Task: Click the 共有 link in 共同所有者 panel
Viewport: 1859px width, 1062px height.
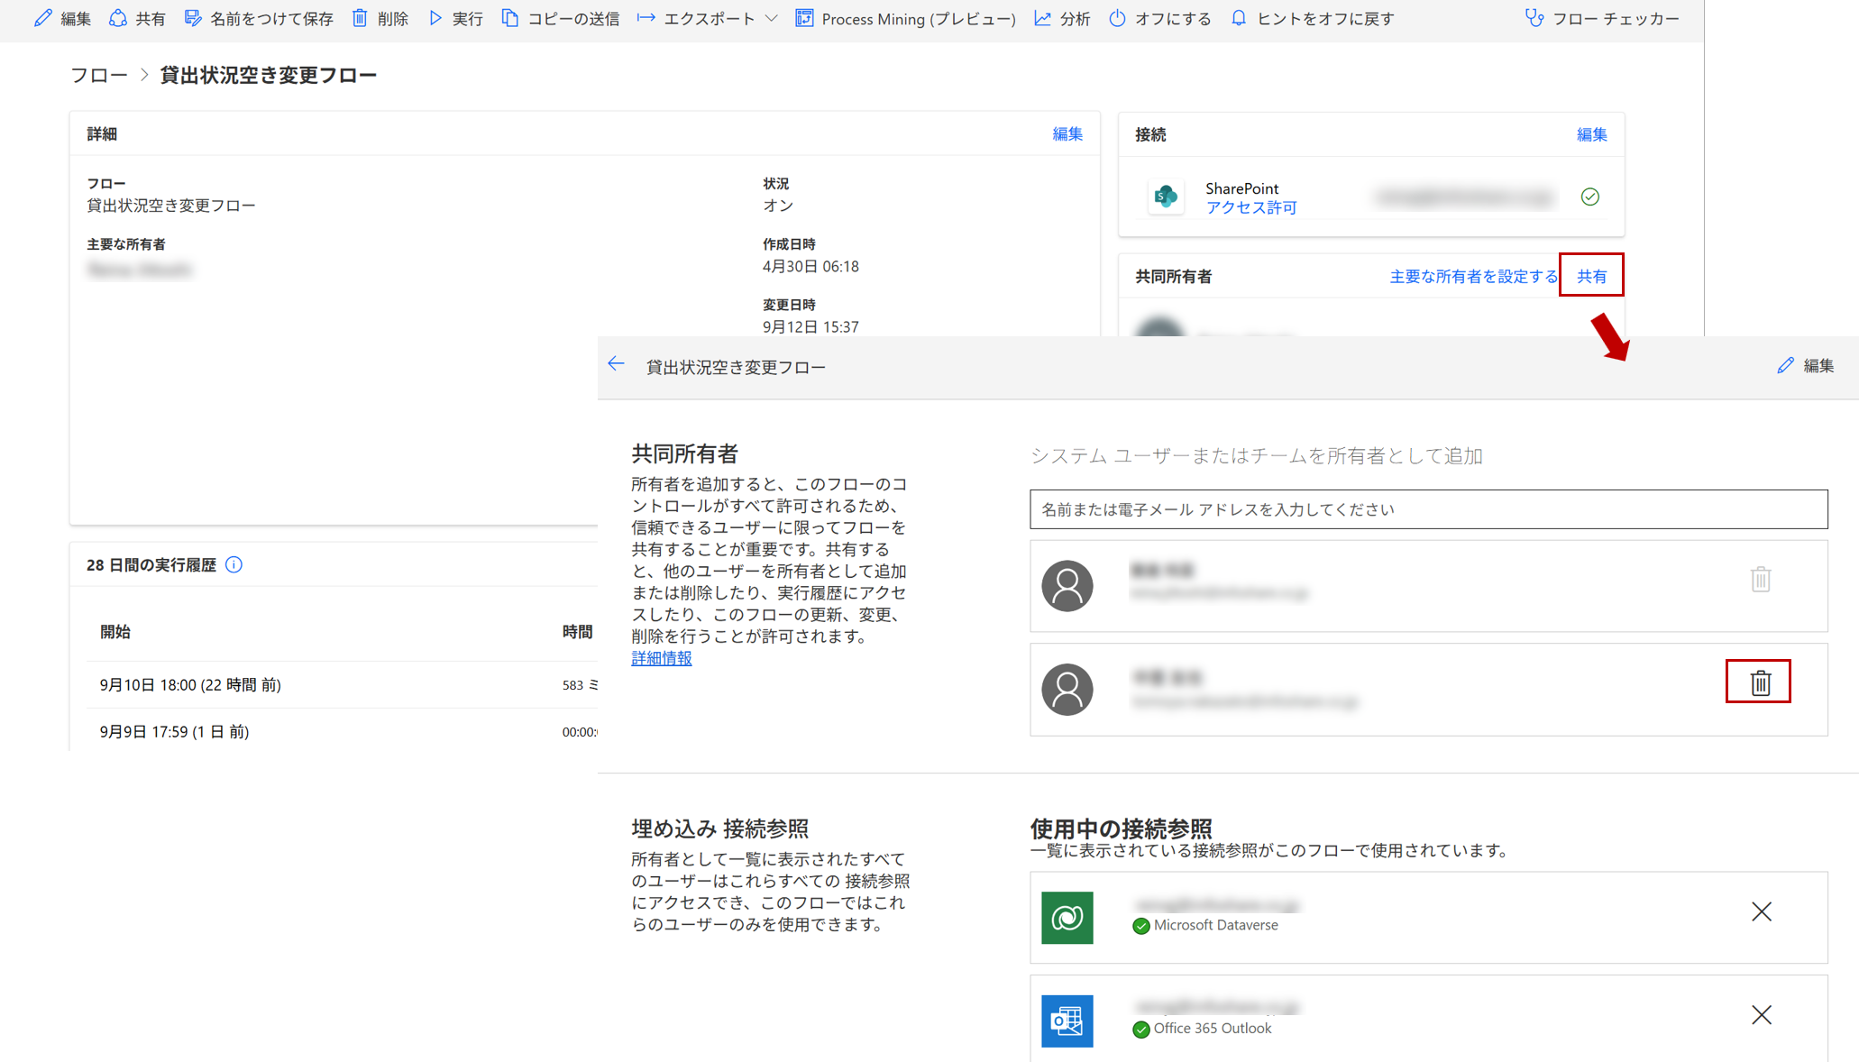Action: [x=1591, y=276]
